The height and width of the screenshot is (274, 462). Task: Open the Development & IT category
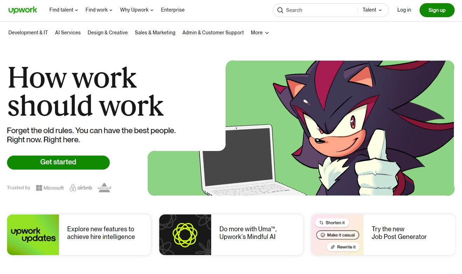(x=28, y=33)
